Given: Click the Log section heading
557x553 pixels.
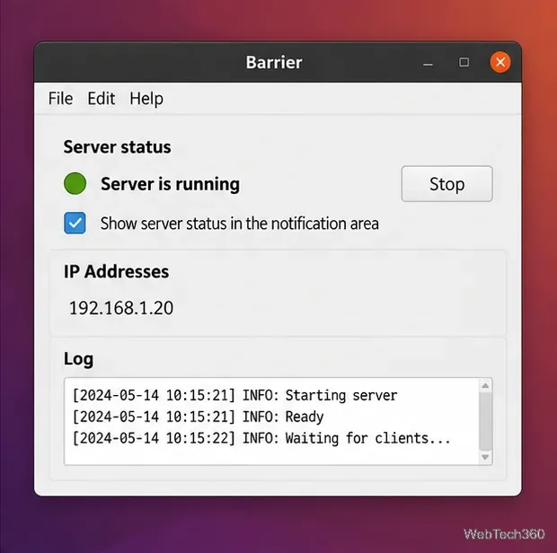Looking at the screenshot, I should 78,359.
